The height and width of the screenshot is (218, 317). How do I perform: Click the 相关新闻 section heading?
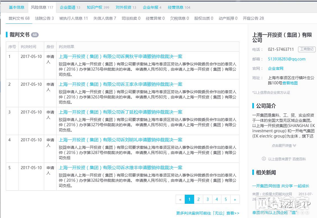tap(266, 172)
